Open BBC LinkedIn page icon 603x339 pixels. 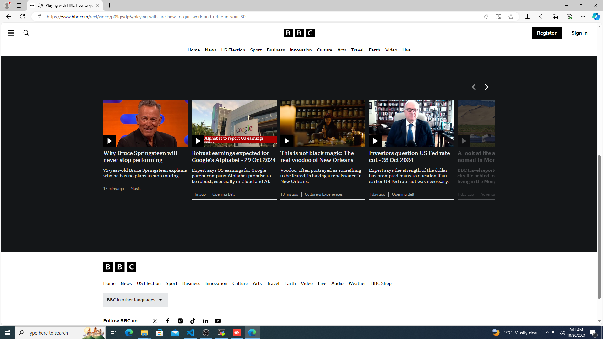pyautogui.click(x=205, y=321)
